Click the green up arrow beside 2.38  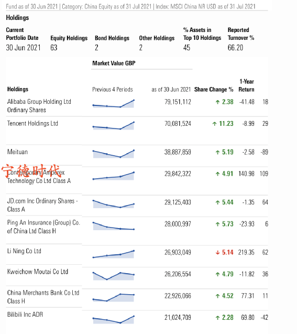(x=217, y=102)
